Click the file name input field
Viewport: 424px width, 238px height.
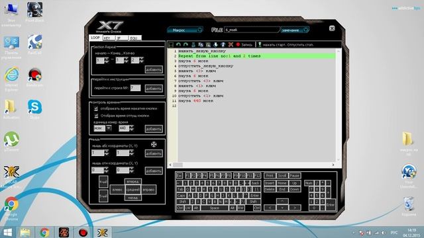tap(251, 30)
